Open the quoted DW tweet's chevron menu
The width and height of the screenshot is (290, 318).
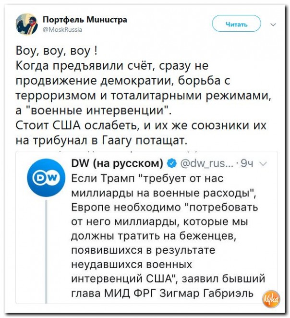tap(262, 164)
